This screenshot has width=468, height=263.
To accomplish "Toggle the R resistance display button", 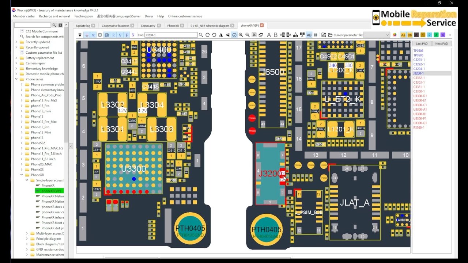I will (x=113, y=35).
